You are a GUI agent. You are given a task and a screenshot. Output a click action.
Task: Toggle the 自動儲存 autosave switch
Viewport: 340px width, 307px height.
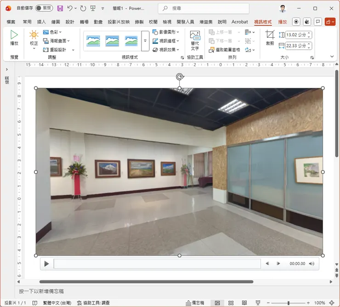point(44,8)
